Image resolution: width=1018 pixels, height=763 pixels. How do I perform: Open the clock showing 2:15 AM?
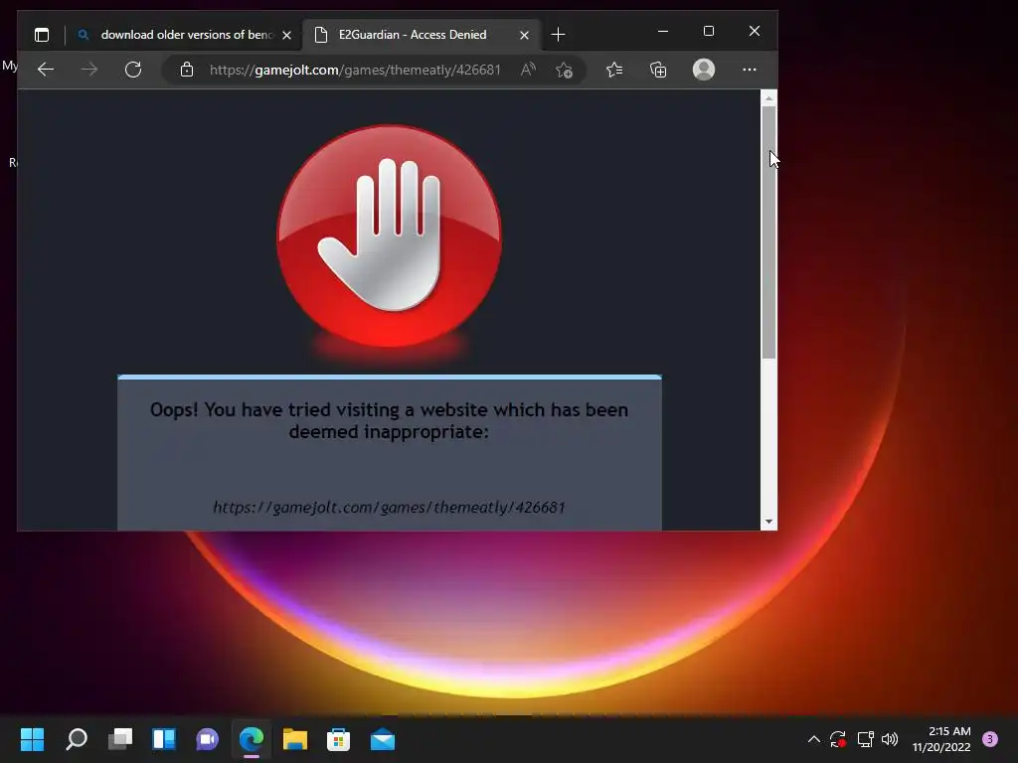click(x=941, y=739)
